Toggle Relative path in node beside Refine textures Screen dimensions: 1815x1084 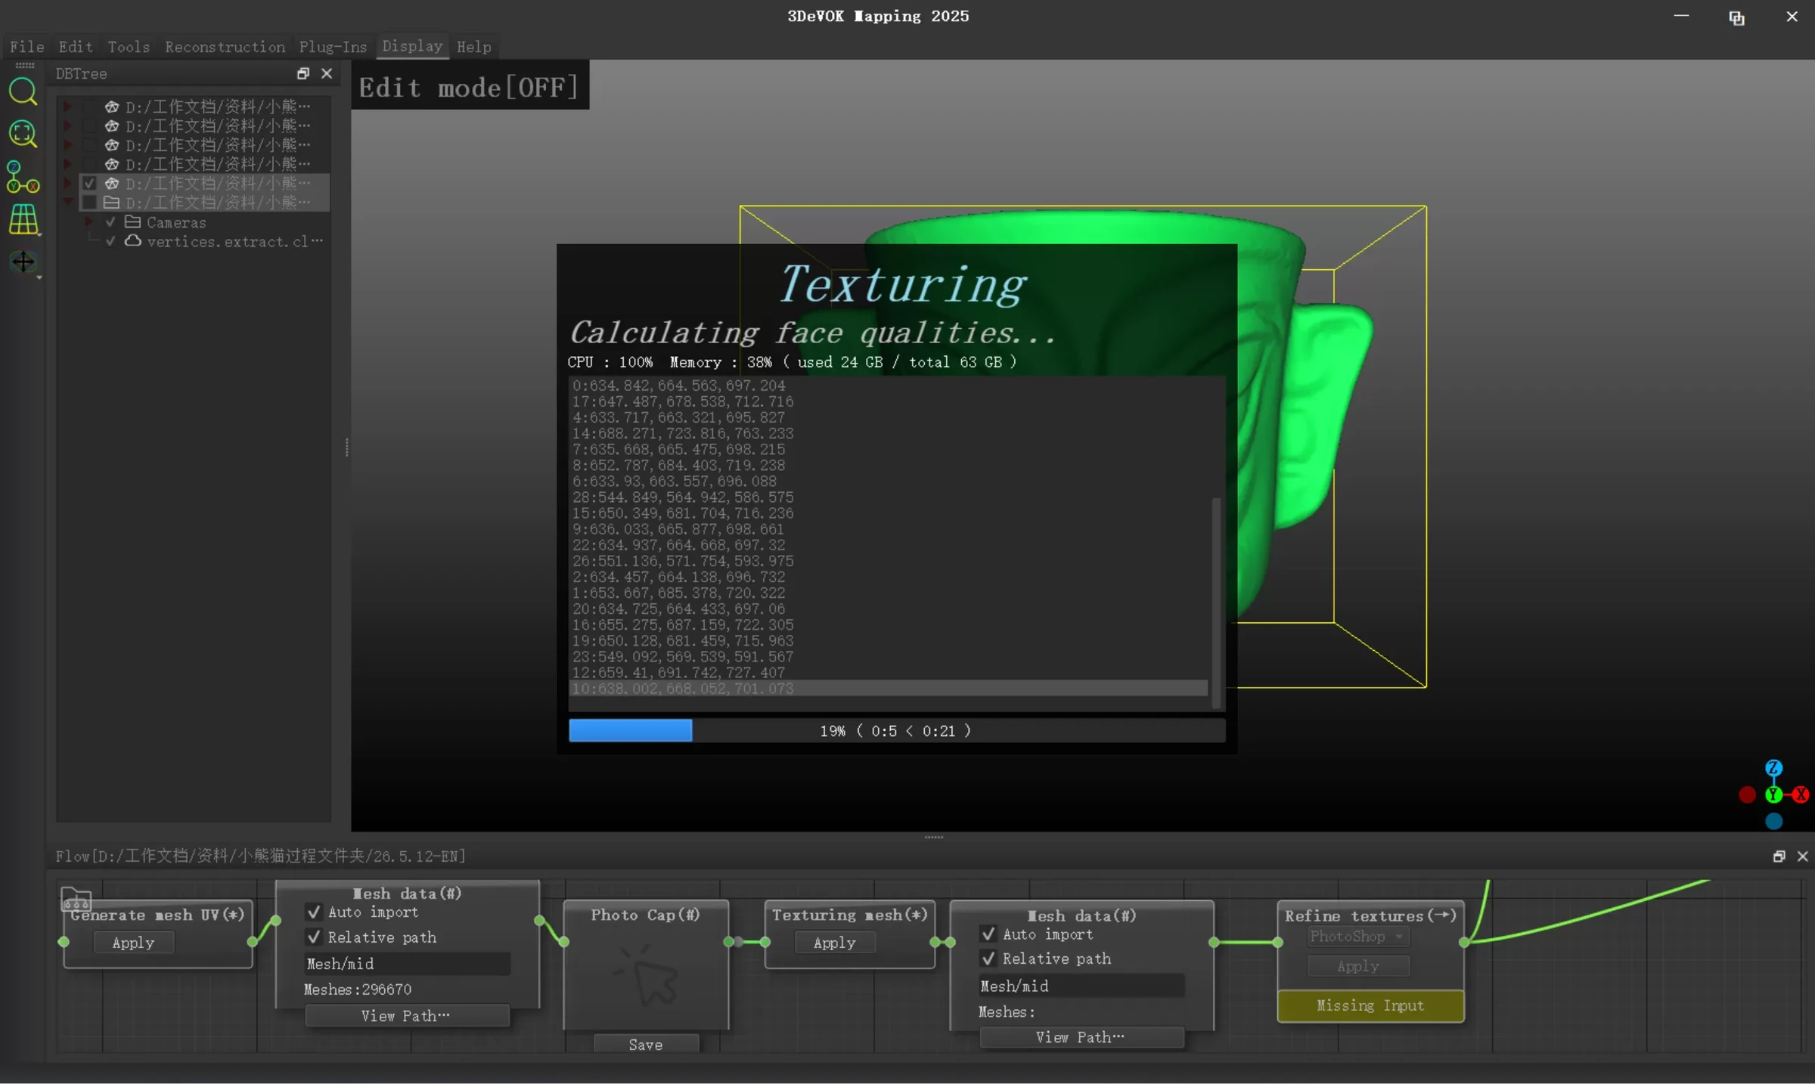pos(988,959)
